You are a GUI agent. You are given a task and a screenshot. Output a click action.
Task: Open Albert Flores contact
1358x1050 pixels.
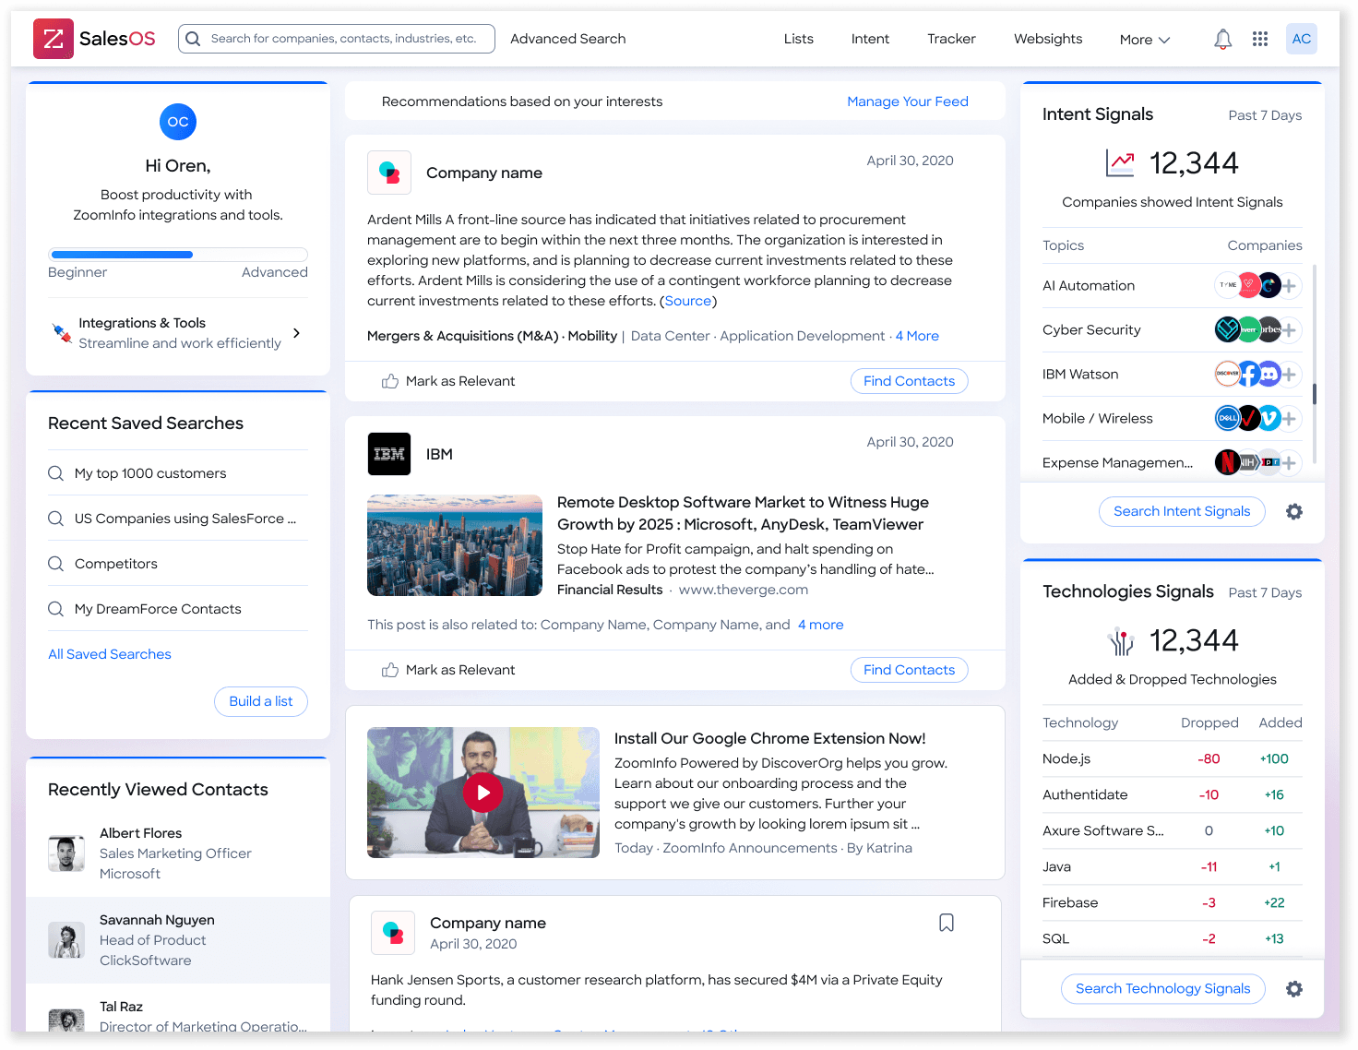[x=178, y=853]
